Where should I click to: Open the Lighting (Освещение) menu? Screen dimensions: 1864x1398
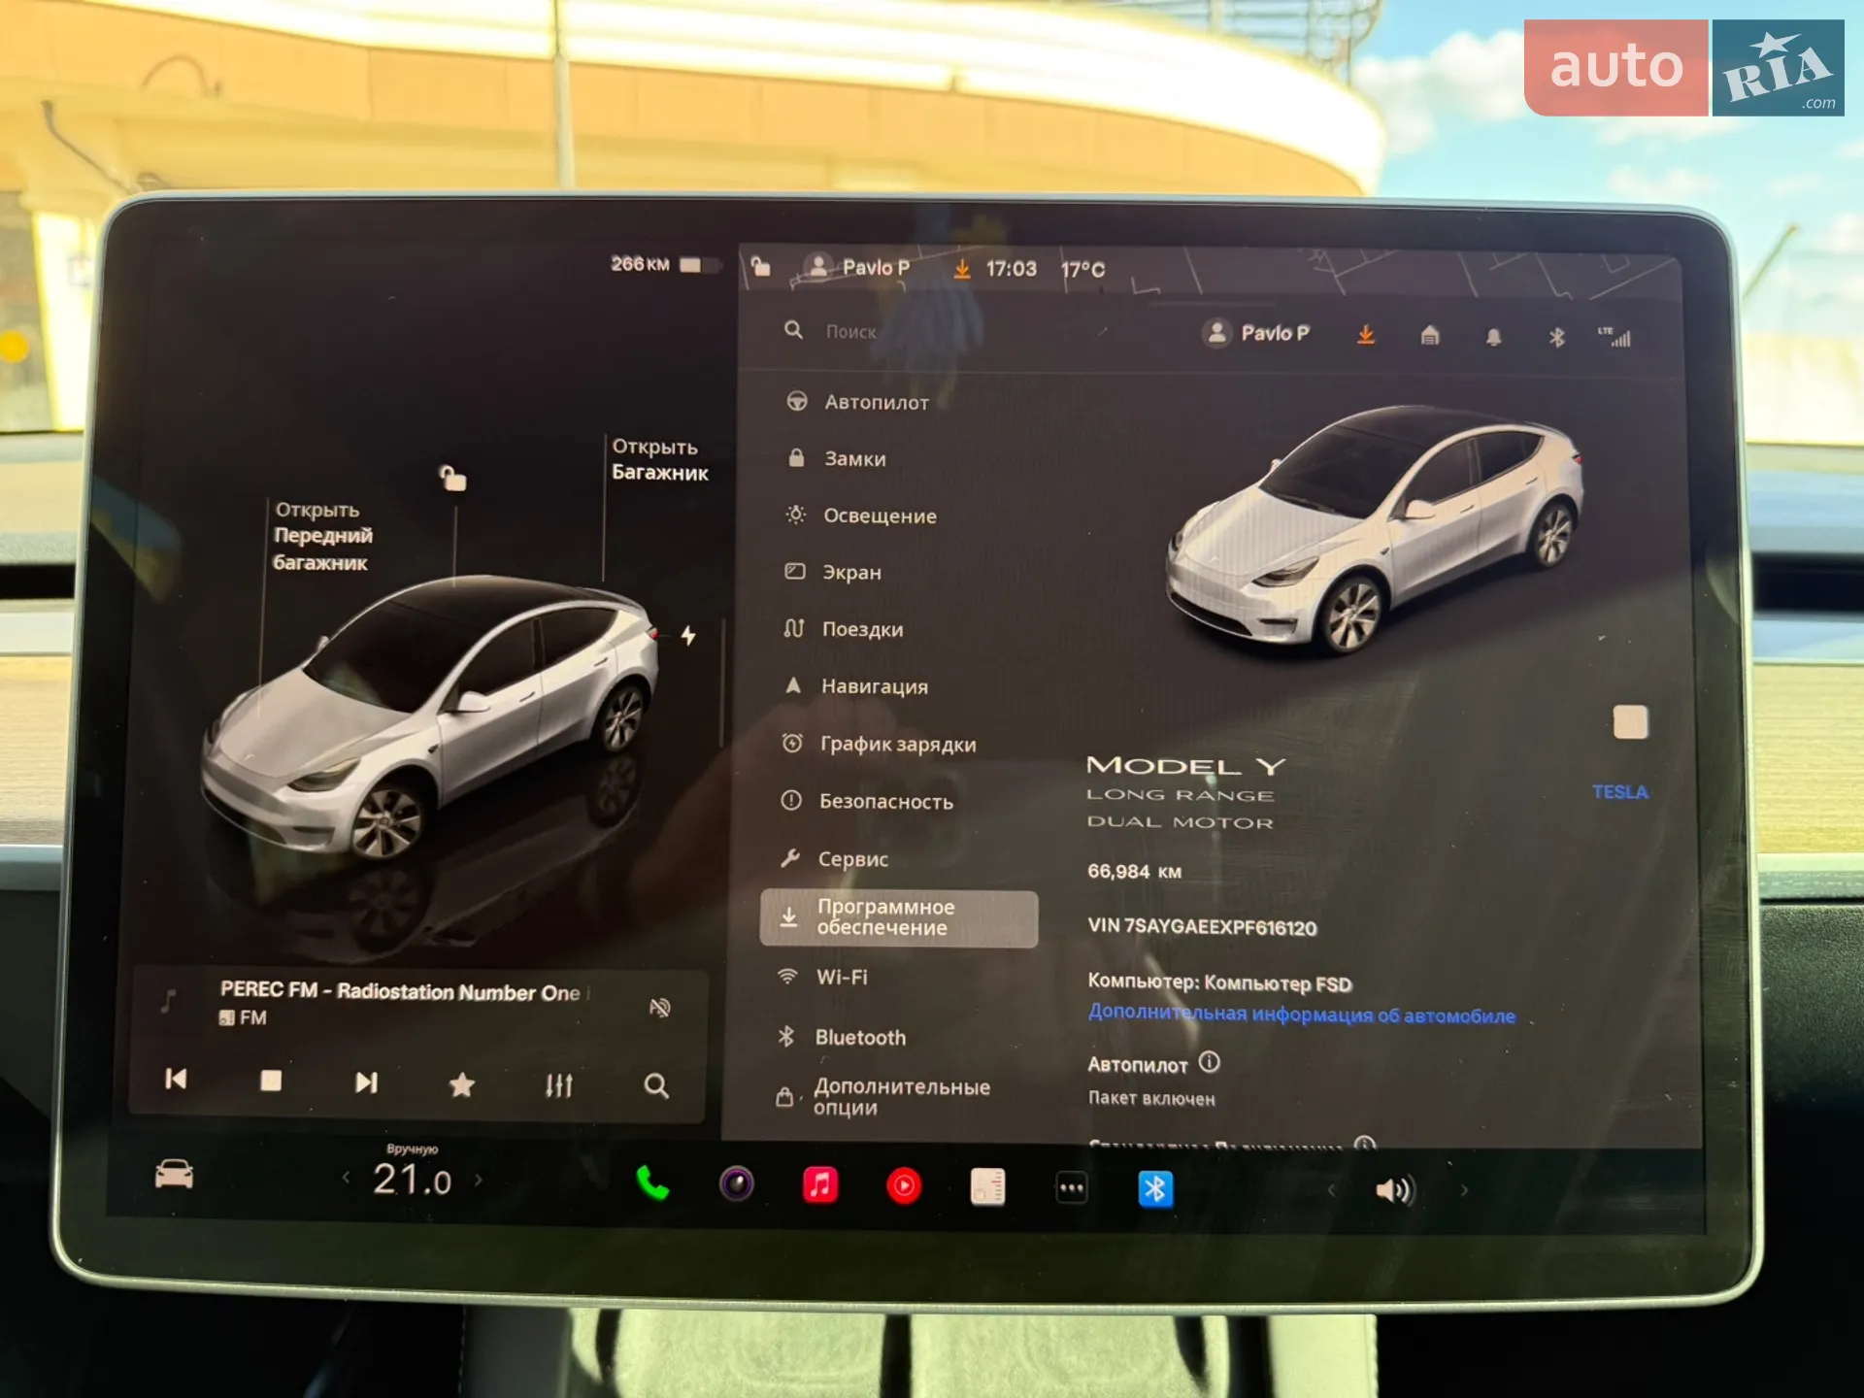pos(861,516)
